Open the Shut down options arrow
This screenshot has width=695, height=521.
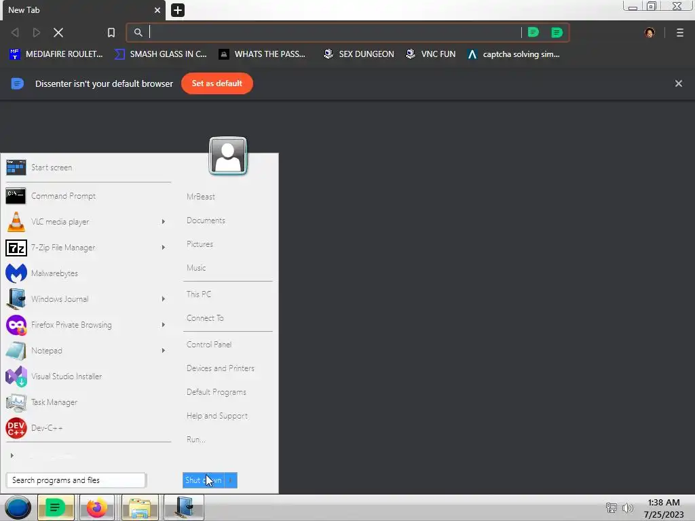pyautogui.click(x=231, y=480)
